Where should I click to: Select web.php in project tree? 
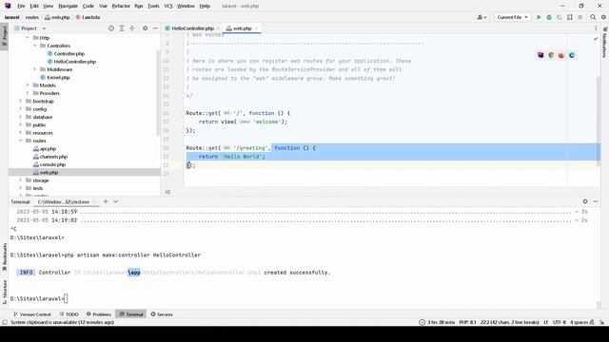(x=49, y=173)
